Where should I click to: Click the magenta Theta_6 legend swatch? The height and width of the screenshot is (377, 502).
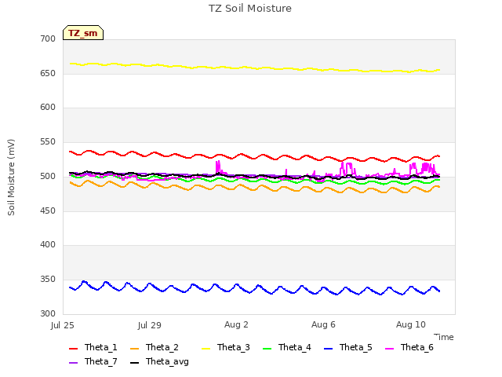(x=389, y=349)
